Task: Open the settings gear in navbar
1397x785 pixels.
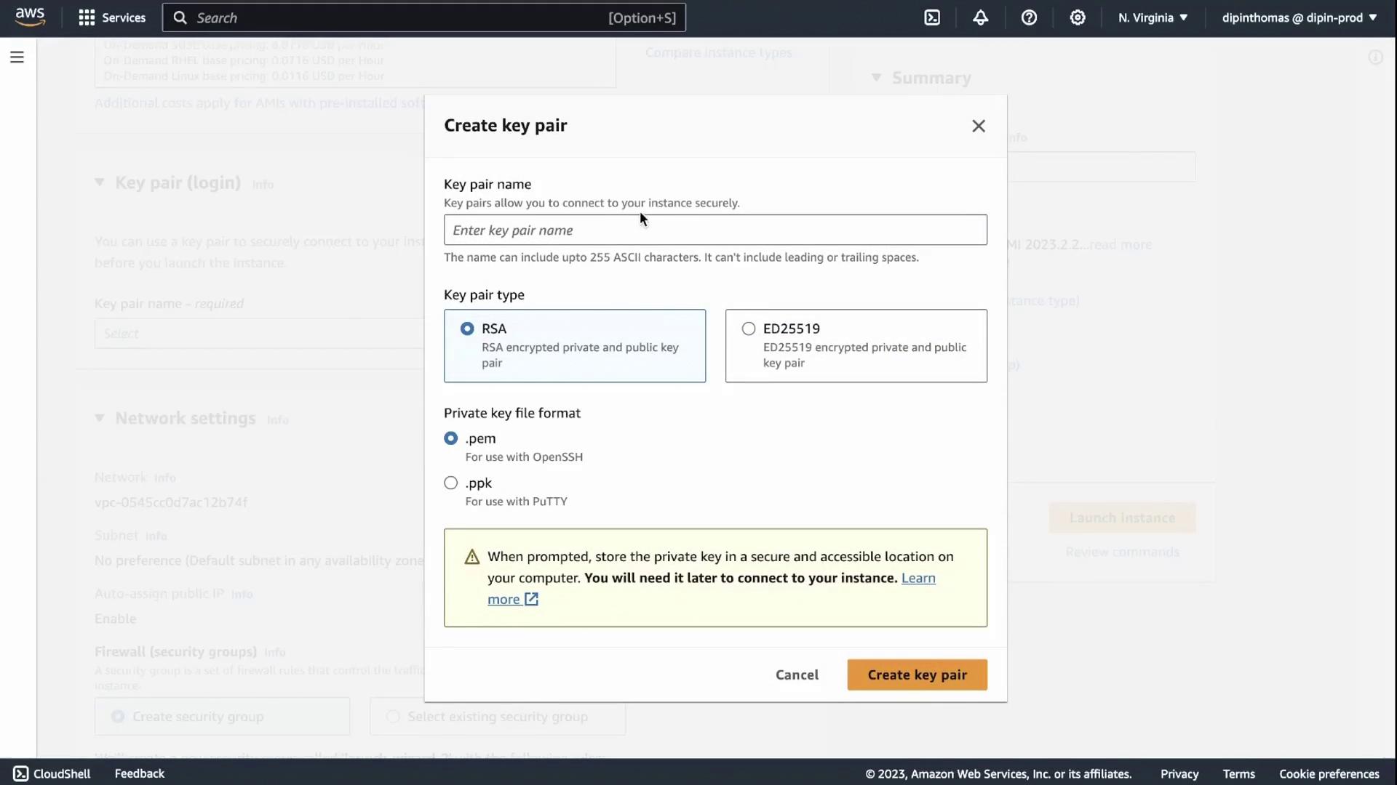Action: click(x=1078, y=17)
